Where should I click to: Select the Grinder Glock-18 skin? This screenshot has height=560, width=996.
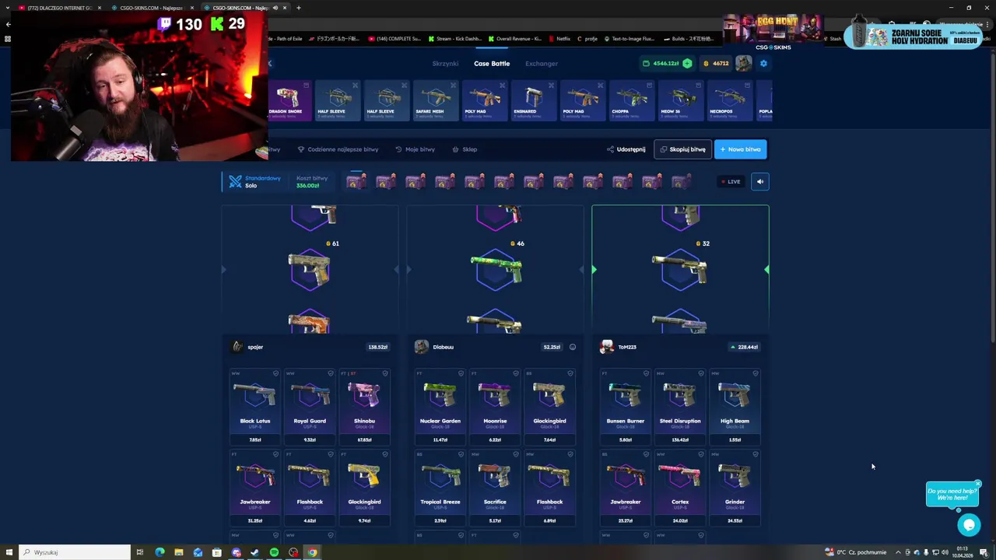click(735, 488)
